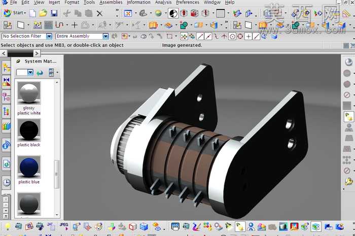Click the Open folder icon

(x=43, y=13)
